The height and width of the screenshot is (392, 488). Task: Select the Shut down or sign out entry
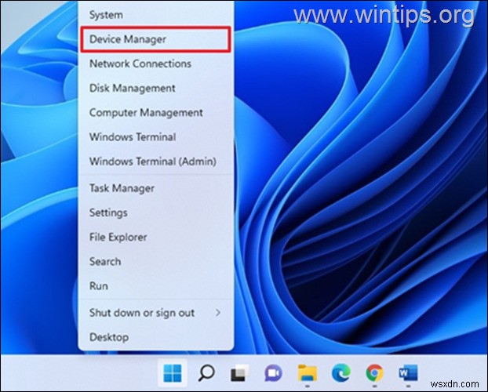(x=156, y=313)
